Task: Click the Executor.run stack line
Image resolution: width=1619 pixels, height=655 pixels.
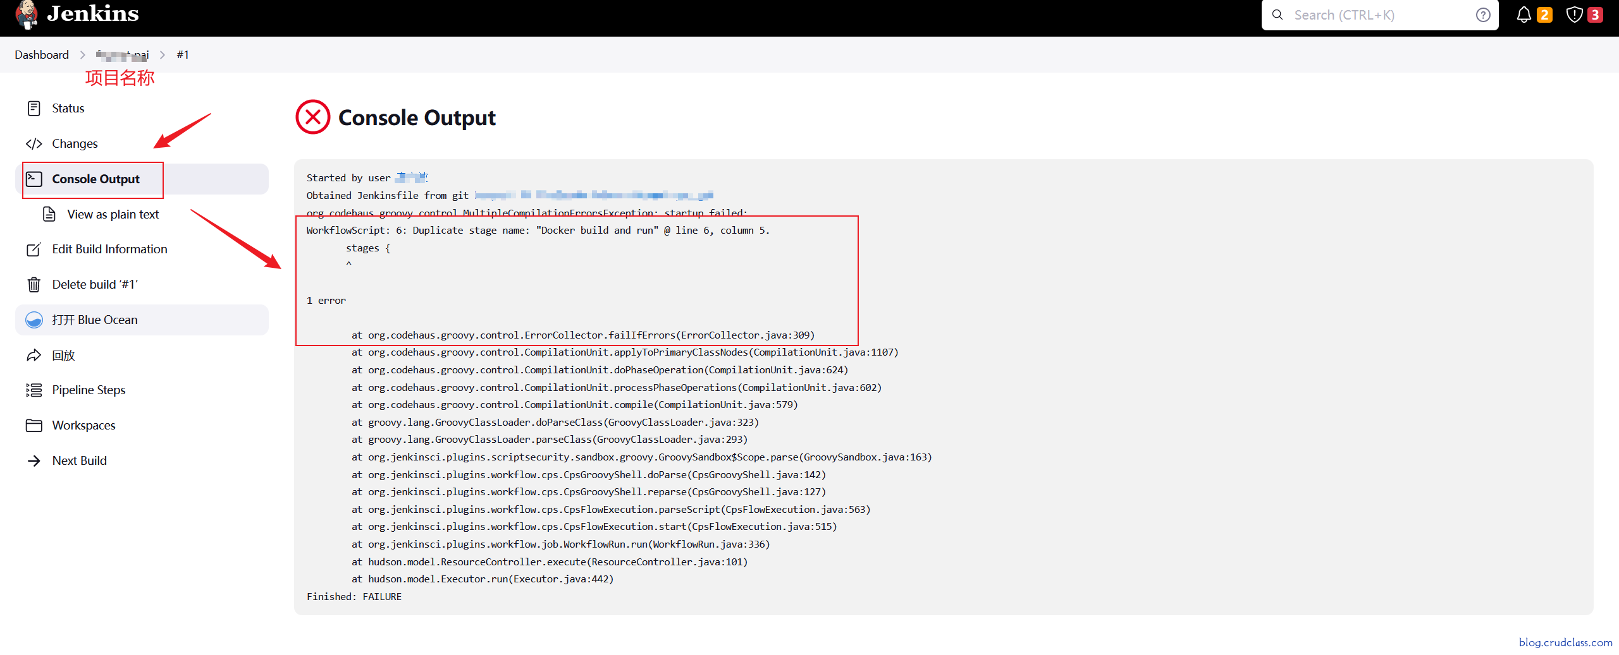Action: (x=483, y=579)
